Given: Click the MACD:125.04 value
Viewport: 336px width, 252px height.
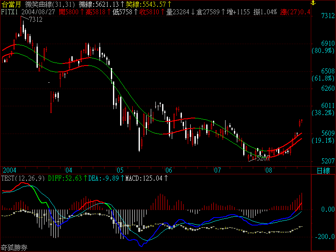Looking at the screenshot, I should 144,178.
